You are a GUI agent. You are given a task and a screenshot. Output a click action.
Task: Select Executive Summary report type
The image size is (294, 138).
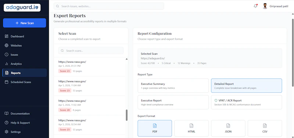click(173, 86)
